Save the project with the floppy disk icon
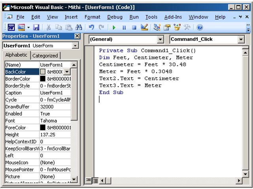 (x=36, y=27)
